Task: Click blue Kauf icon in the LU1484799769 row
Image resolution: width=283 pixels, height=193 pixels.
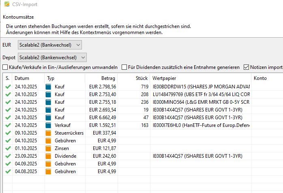Action: [x=49, y=94]
